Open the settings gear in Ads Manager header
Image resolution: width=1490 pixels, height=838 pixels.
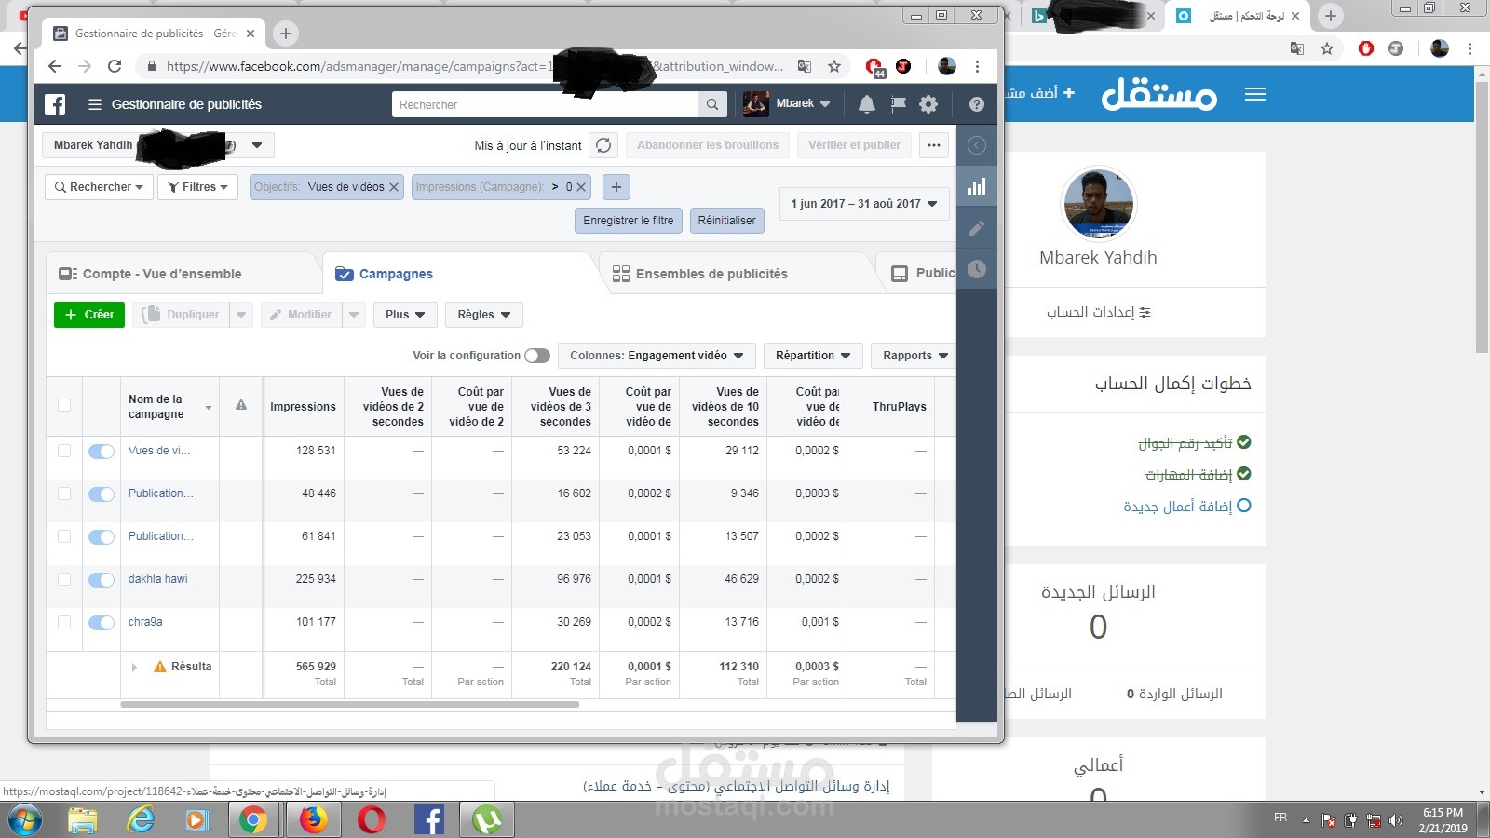point(928,104)
